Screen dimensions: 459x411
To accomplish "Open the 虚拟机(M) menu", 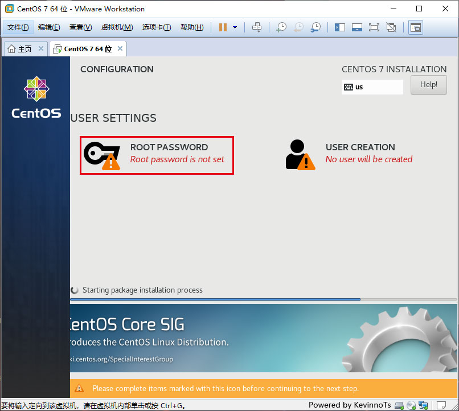I will click(x=117, y=27).
